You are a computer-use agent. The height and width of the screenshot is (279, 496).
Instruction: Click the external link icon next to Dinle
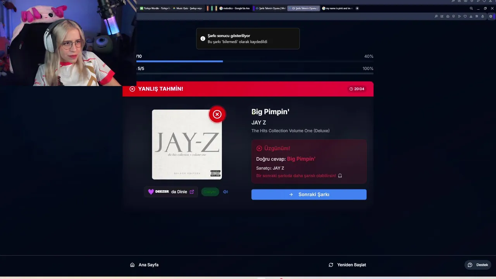pyautogui.click(x=192, y=192)
